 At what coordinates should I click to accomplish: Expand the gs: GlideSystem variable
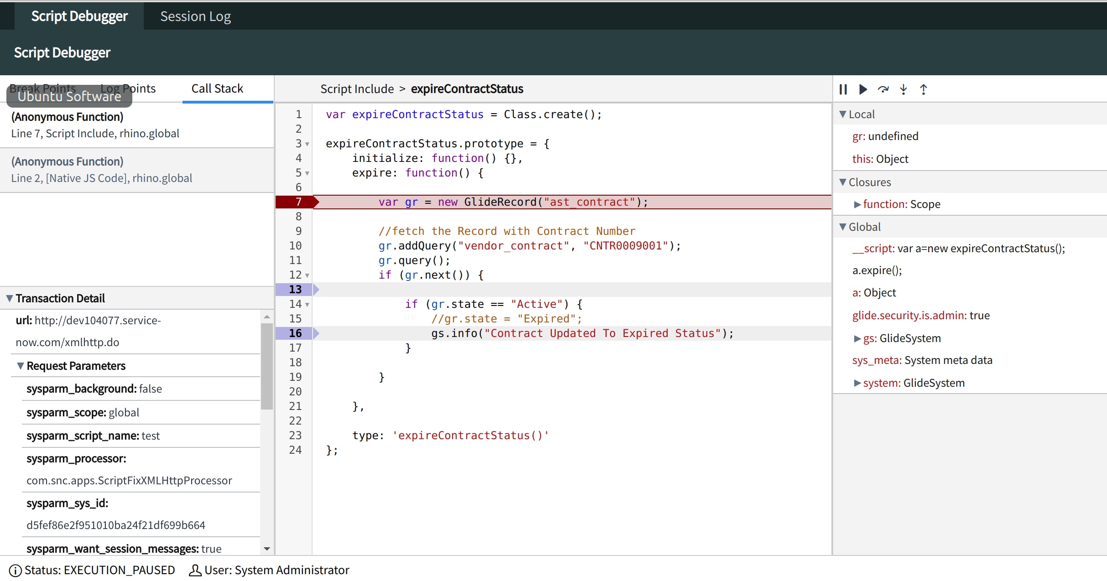857,338
